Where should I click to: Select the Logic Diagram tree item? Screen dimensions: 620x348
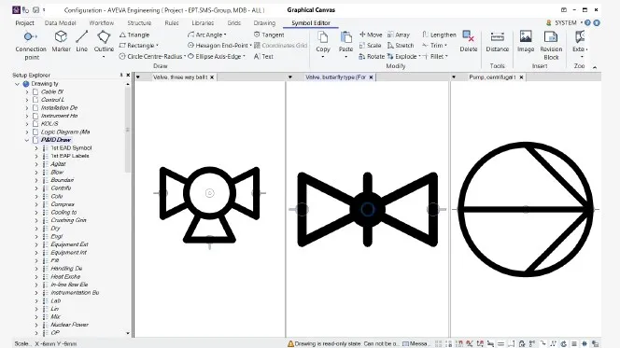[x=65, y=132]
